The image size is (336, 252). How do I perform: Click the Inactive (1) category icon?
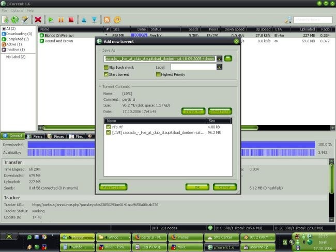(x=4, y=50)
